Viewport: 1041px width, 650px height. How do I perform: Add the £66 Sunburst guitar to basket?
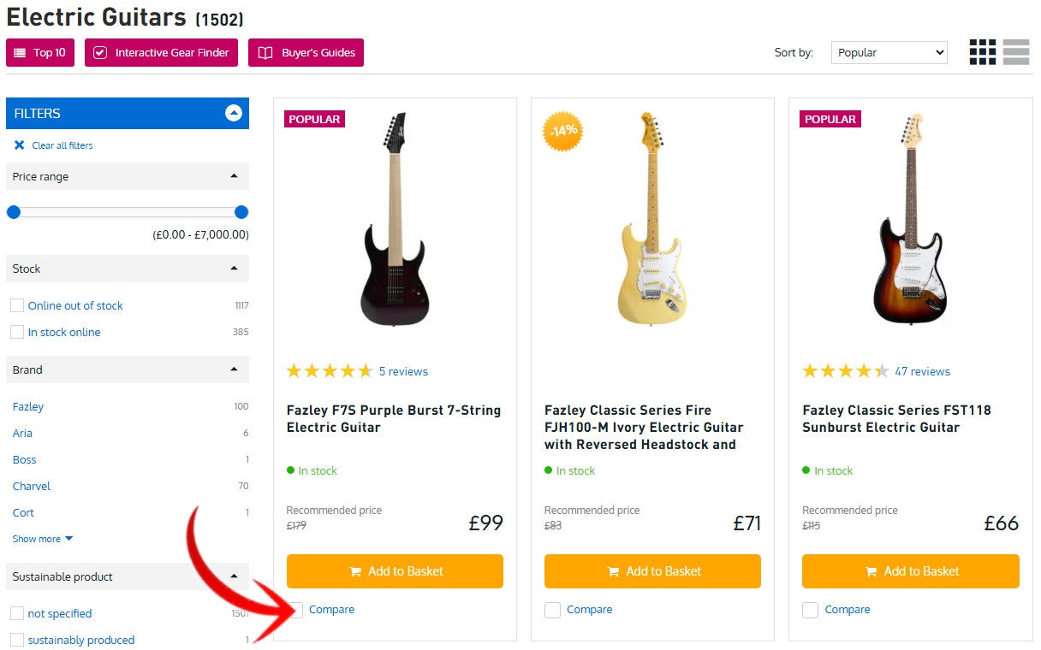910,570
